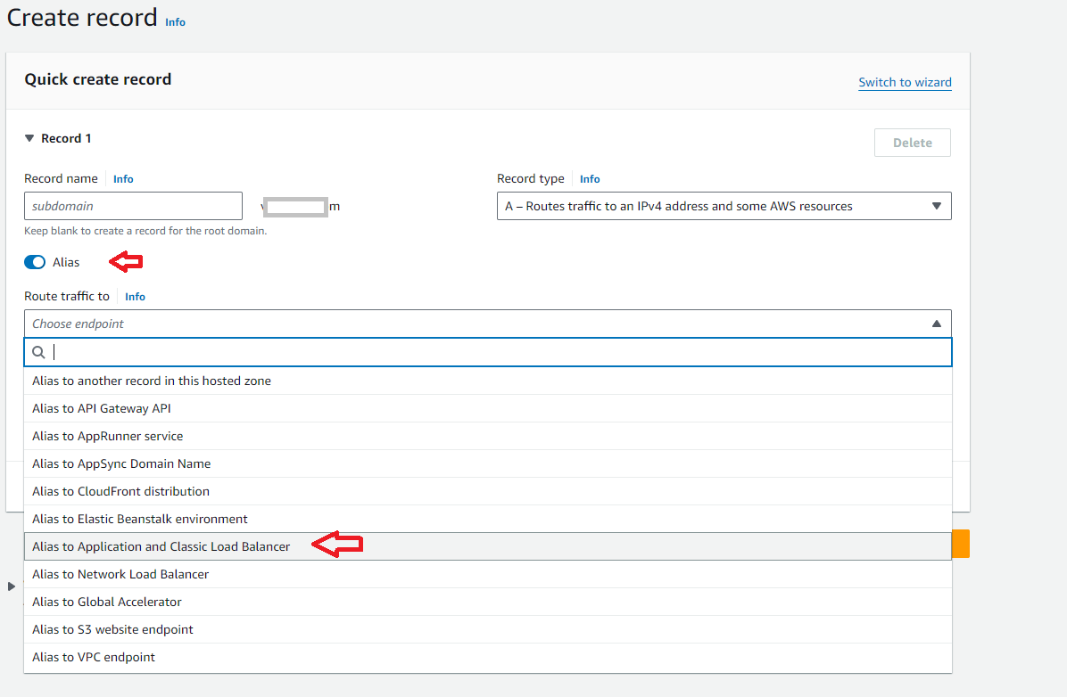
Task: Click the Switch to wizard link
Action: [x=905, y=82]
